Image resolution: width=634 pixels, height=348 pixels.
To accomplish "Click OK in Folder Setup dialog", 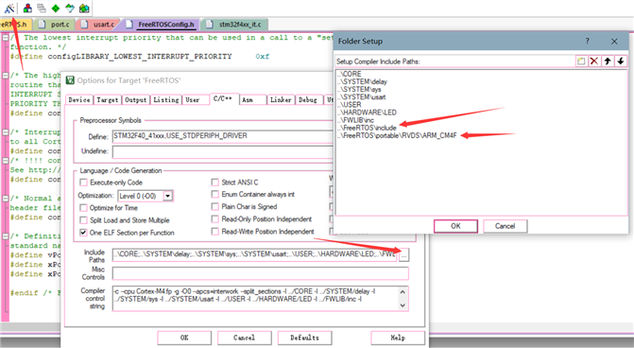I will (455, 226).
